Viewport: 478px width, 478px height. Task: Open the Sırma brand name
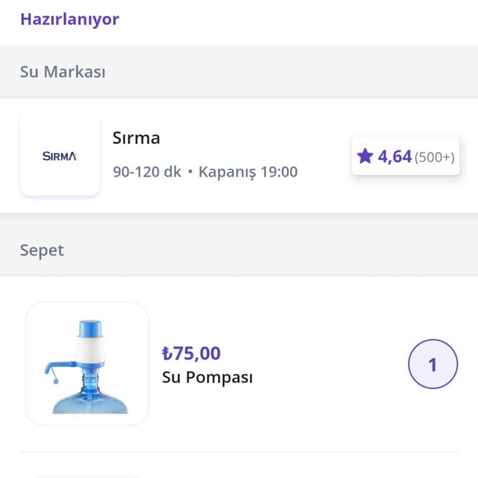[x=136, y=138]
